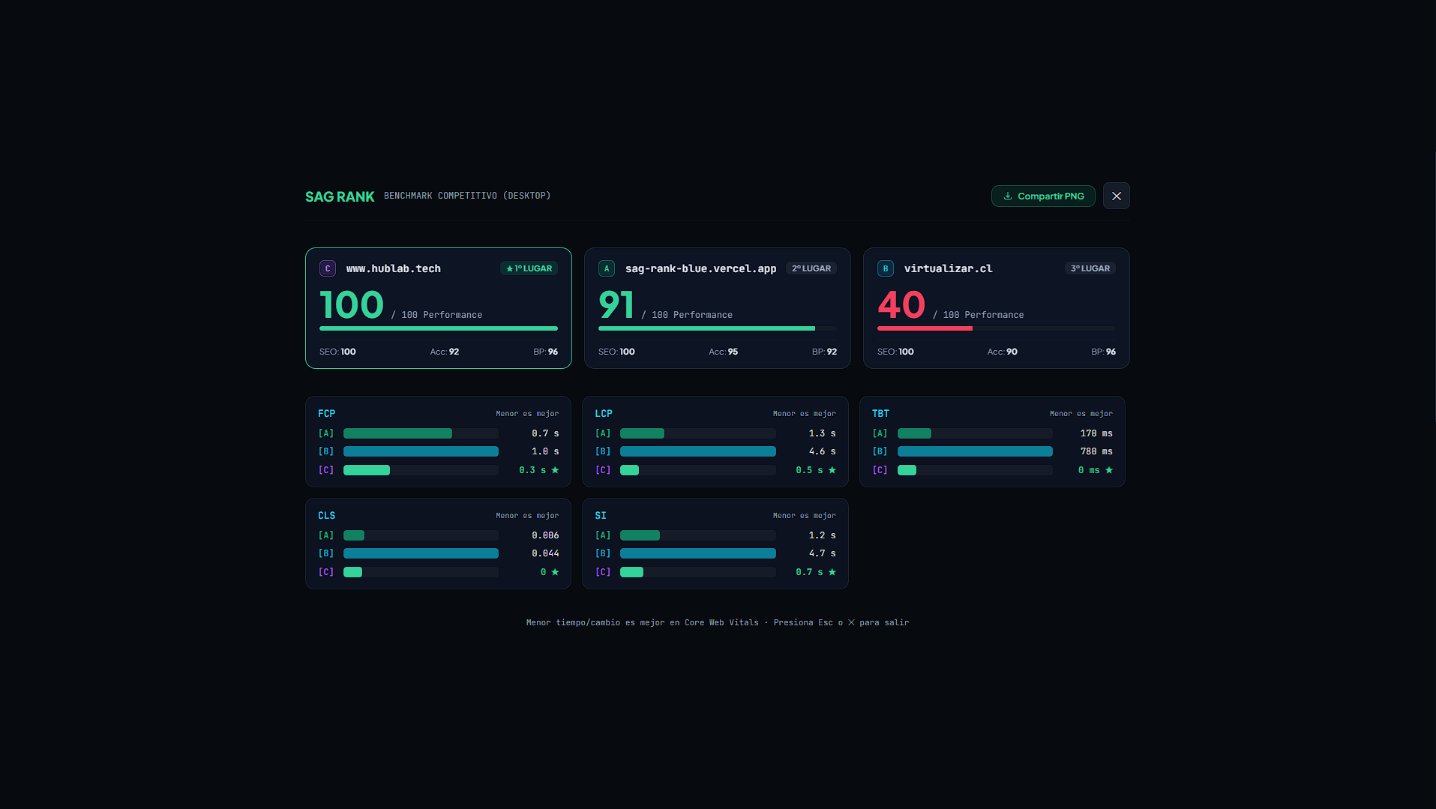The height and width of the screenshot is (809, 1436).
Task: Click the 1º LUGAR star badge
Action: (x=529, y=268)
